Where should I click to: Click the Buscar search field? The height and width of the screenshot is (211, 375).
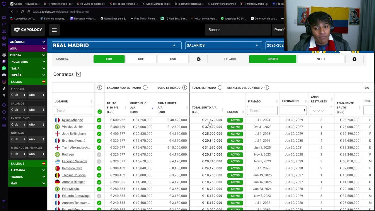tap(237, 30)
